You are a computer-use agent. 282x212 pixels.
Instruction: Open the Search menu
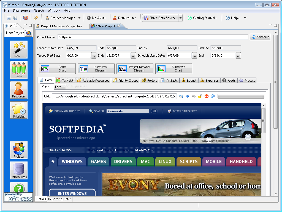(39, 10)
